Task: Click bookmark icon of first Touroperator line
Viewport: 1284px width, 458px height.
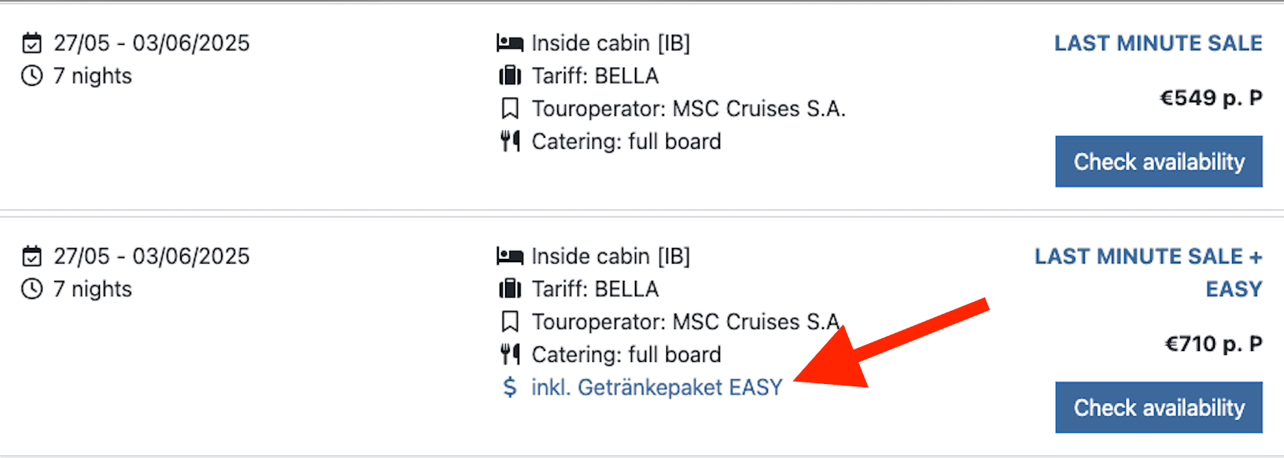Action: click(510, 109)
